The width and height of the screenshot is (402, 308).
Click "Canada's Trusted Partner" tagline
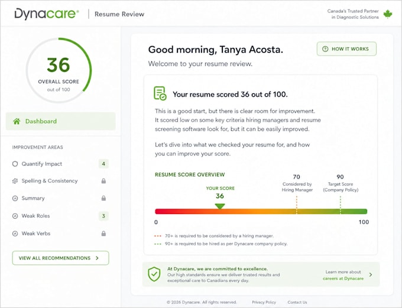353,11
